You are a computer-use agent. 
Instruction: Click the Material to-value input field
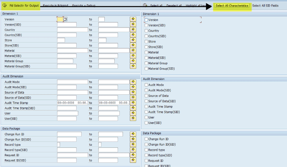tap(114, 51)
